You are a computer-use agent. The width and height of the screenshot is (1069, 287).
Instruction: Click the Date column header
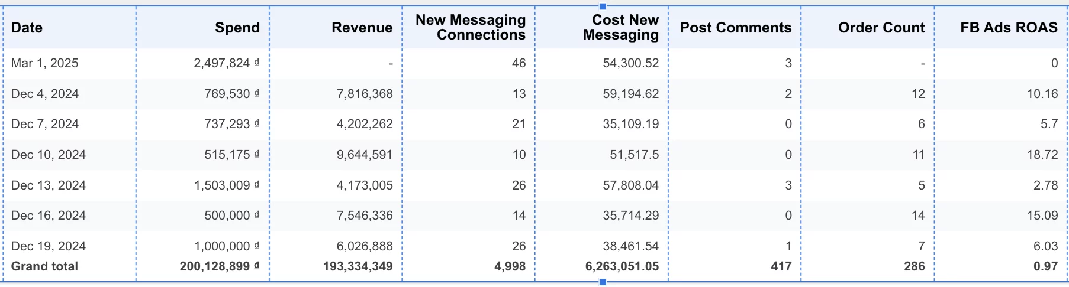tap(27, 28)
